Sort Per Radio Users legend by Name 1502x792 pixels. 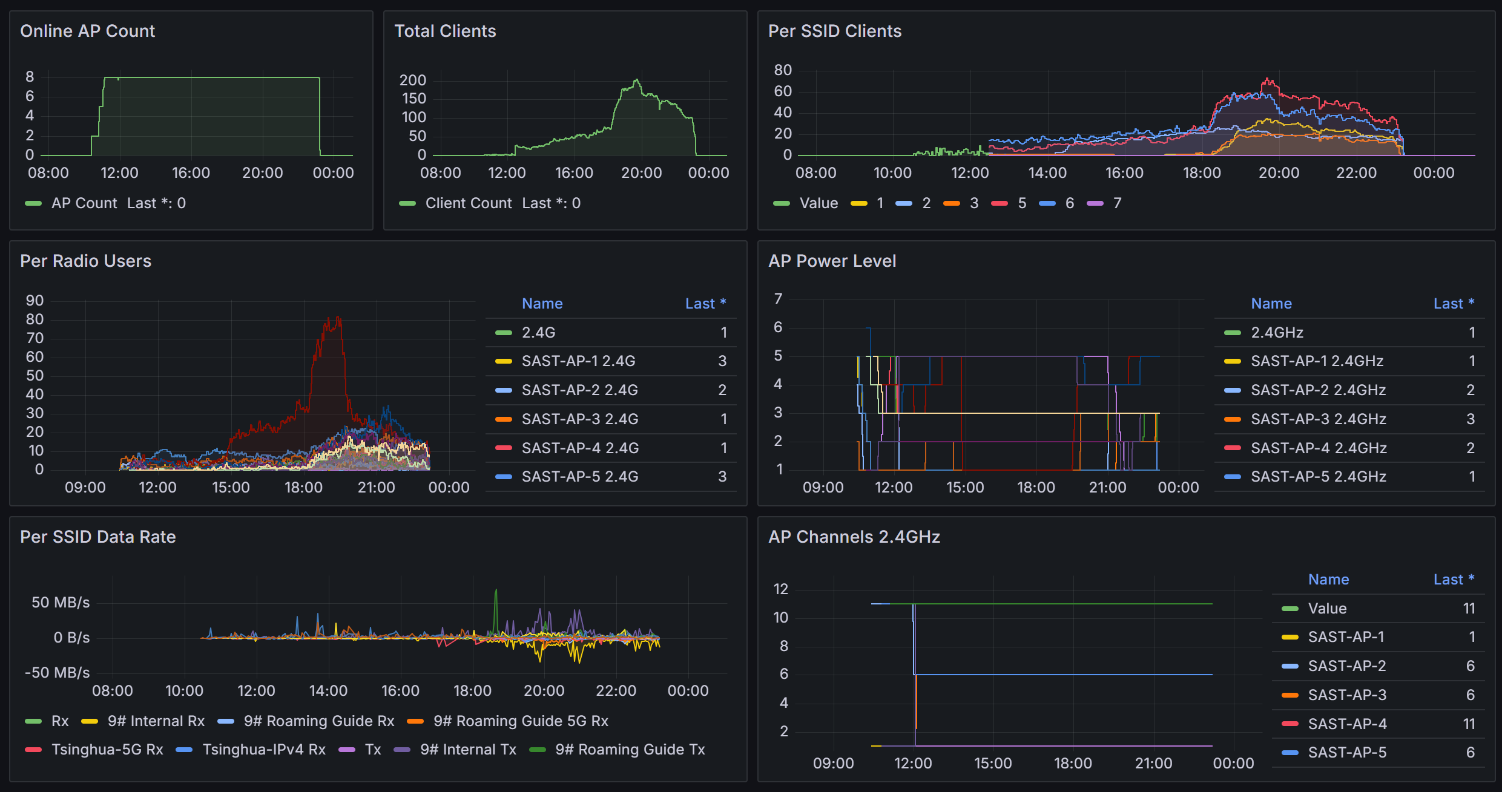[x=542, y=304]
